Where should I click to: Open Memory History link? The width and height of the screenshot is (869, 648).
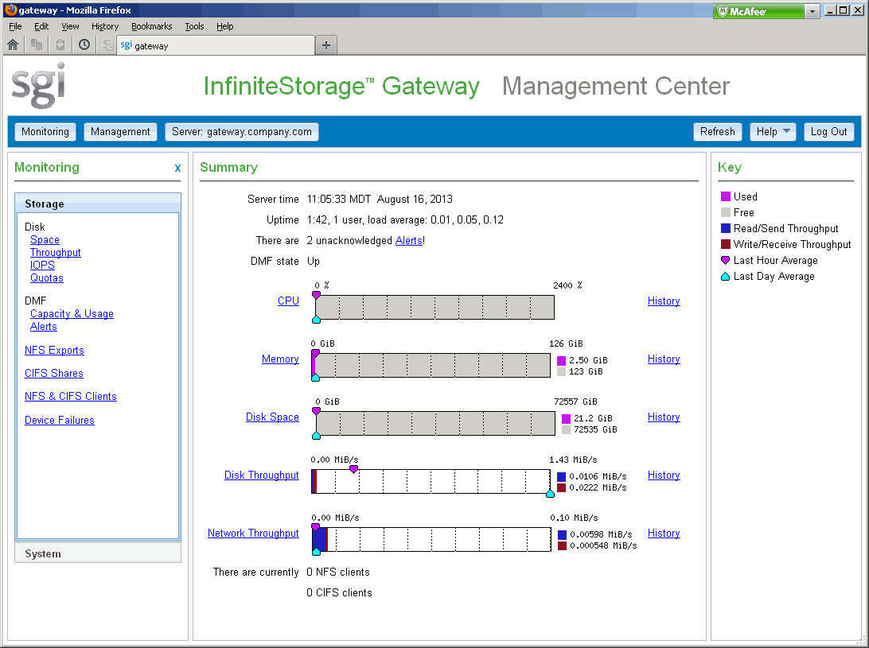coord(664,359)
